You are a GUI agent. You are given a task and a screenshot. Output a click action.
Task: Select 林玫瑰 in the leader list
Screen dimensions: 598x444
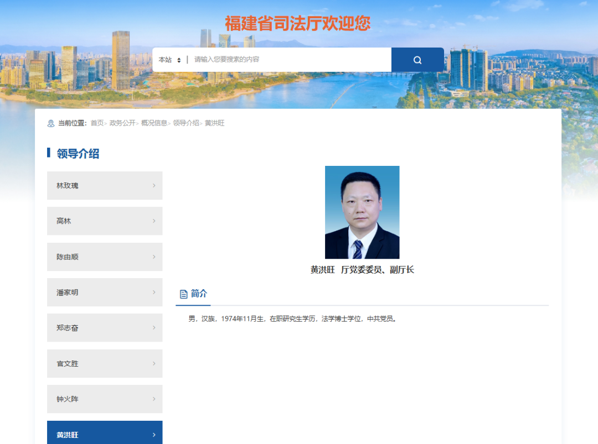105,186
